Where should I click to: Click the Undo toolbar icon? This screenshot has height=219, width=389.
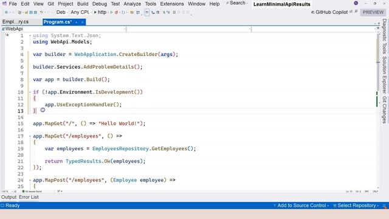(41, 12)
